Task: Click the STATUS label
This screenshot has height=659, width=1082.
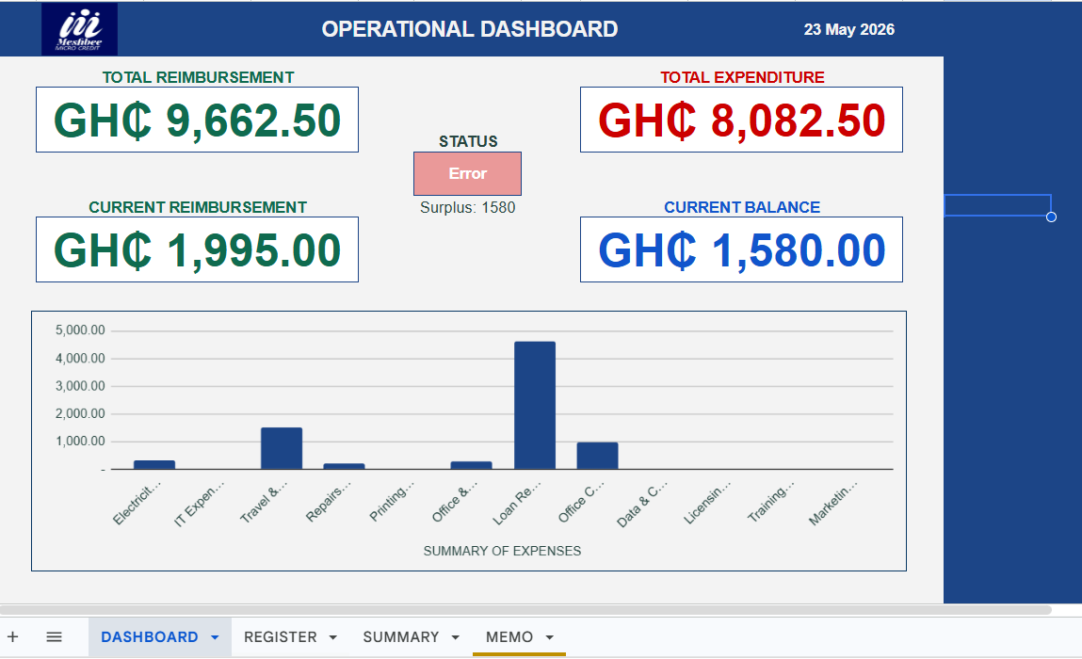Action: [x=468, y=141]
